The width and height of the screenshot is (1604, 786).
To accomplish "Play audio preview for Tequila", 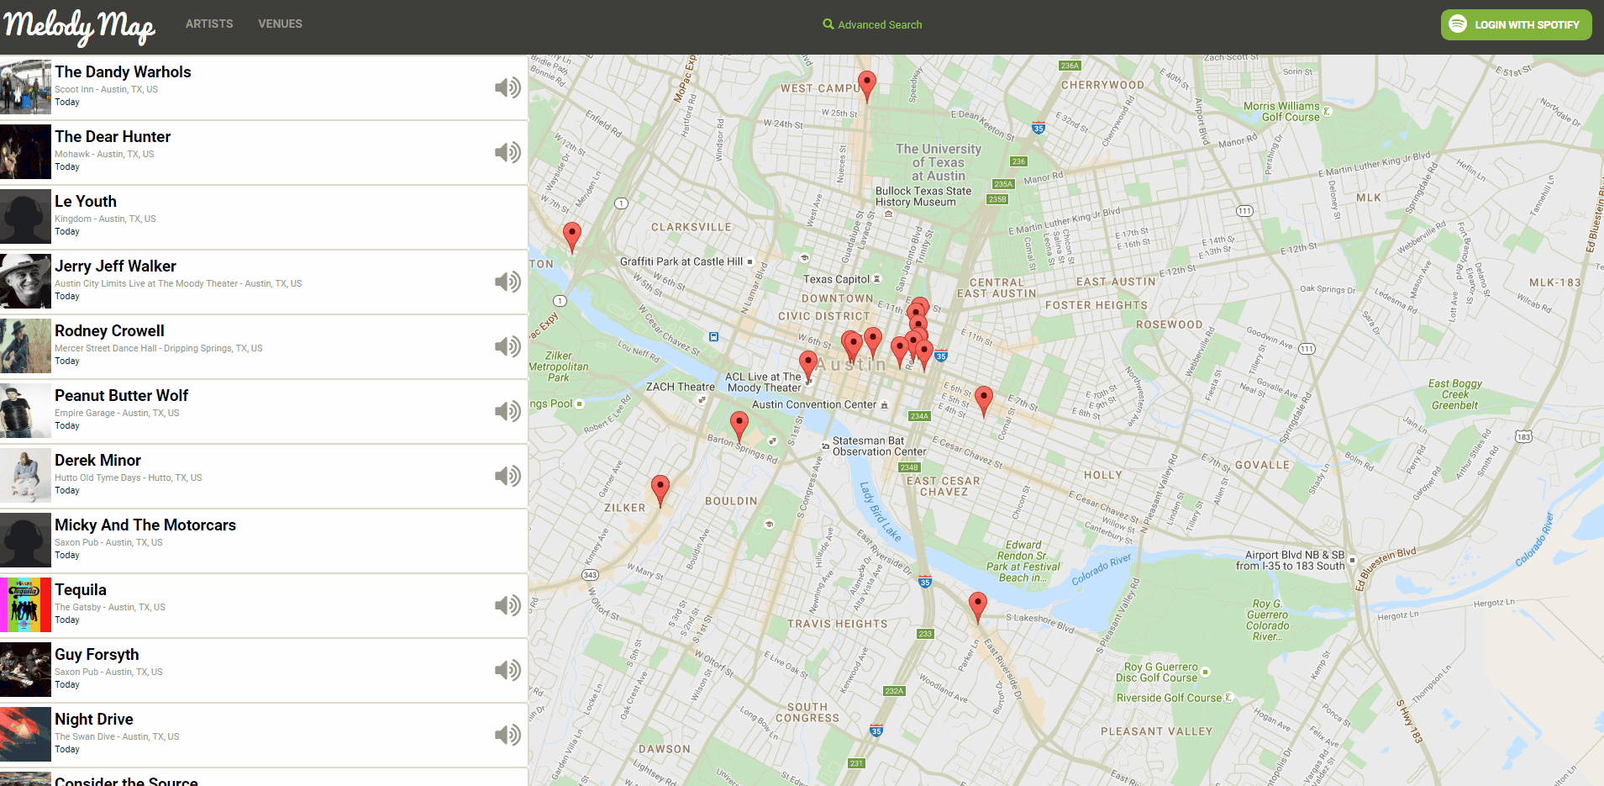I will (x=507, y=605).
